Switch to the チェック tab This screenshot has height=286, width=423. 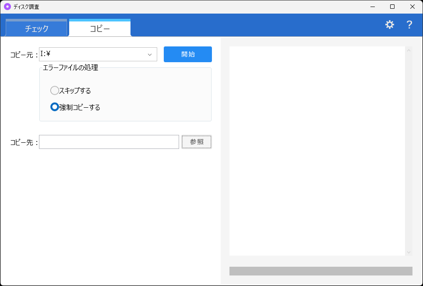[x=36, y=27]
